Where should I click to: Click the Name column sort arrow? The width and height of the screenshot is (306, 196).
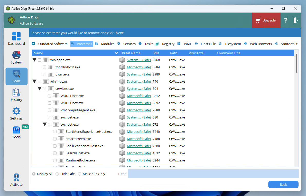116,53
